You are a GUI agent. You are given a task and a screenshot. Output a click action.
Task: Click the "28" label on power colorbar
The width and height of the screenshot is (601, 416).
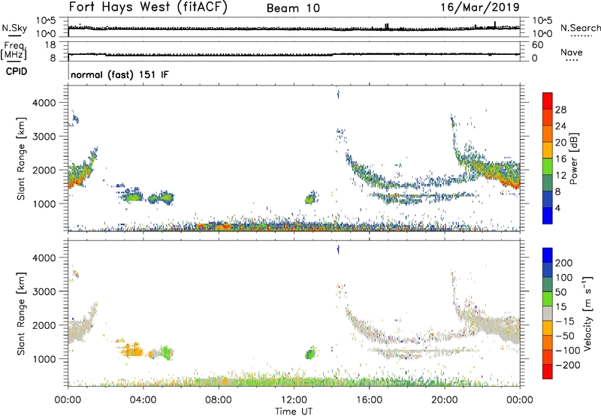point(560,110)
